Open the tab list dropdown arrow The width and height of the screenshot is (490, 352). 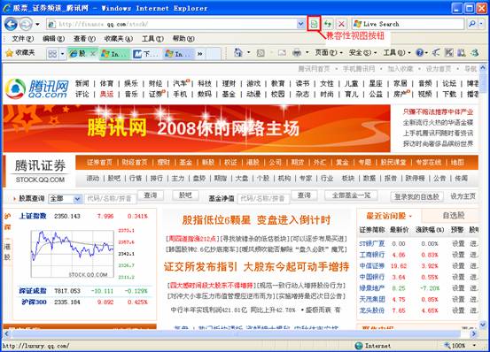click(62, 54)
